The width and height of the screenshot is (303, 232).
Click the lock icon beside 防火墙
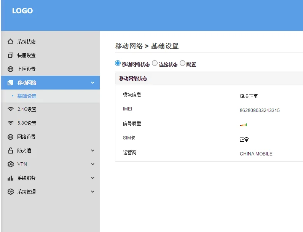(10, 150)
